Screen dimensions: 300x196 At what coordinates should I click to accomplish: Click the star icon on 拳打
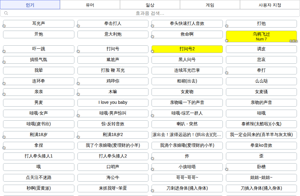click(x=227, y=73)
